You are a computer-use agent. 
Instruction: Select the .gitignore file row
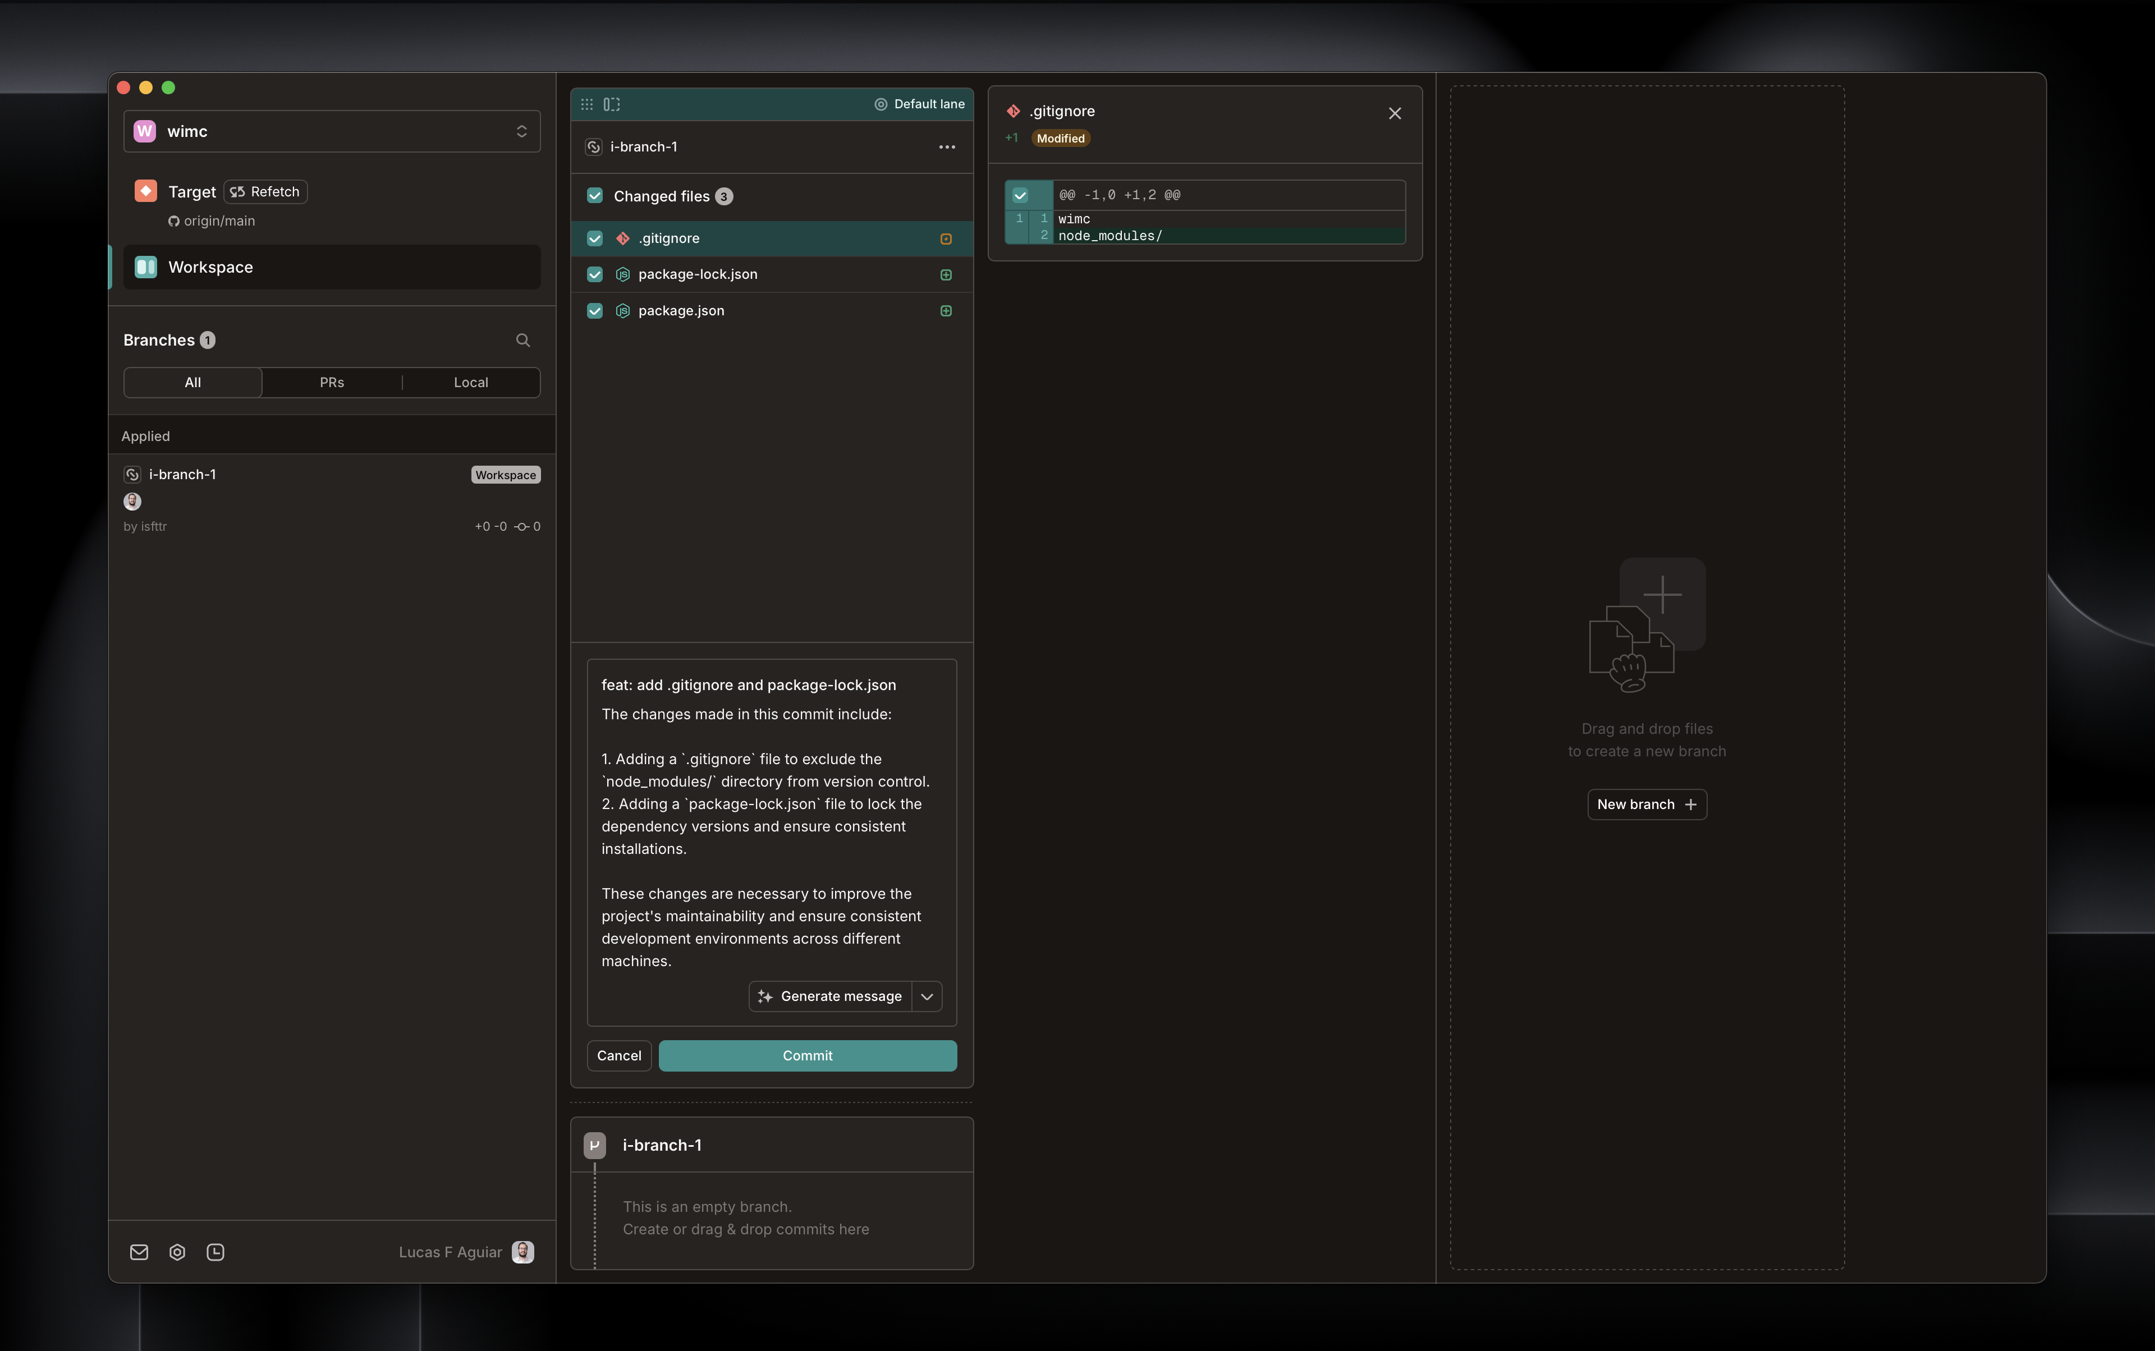pos(772,238)
